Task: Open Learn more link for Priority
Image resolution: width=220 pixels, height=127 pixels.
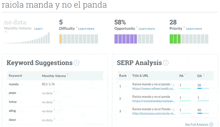Action: pyautogui.click(x=194, y=29)
